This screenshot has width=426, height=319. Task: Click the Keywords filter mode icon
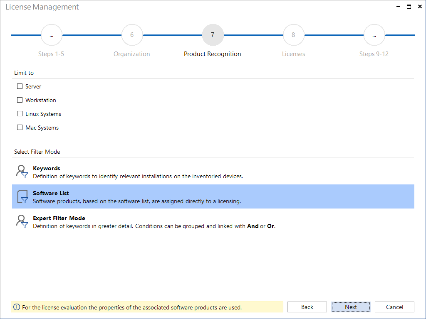tap(22, 172)
